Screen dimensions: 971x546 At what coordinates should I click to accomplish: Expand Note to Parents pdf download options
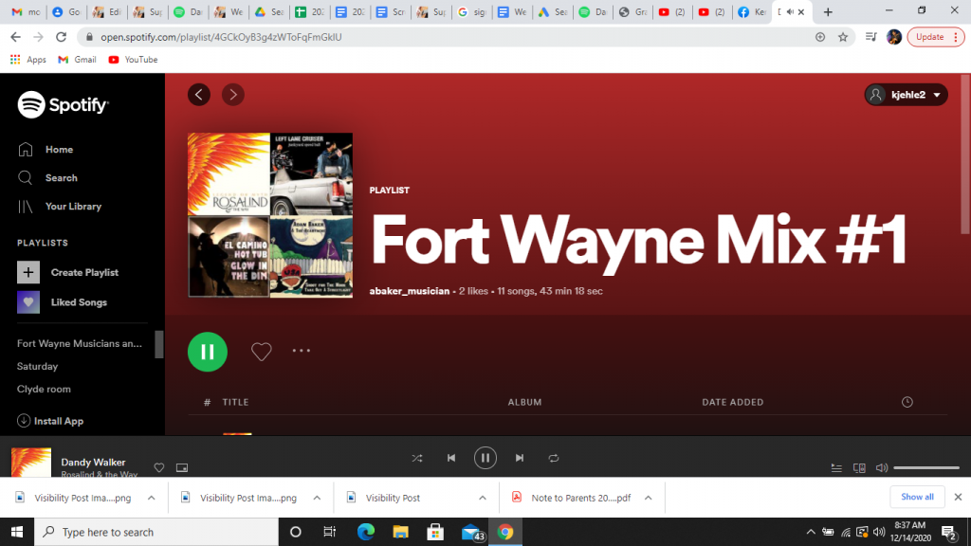(648, 498)
